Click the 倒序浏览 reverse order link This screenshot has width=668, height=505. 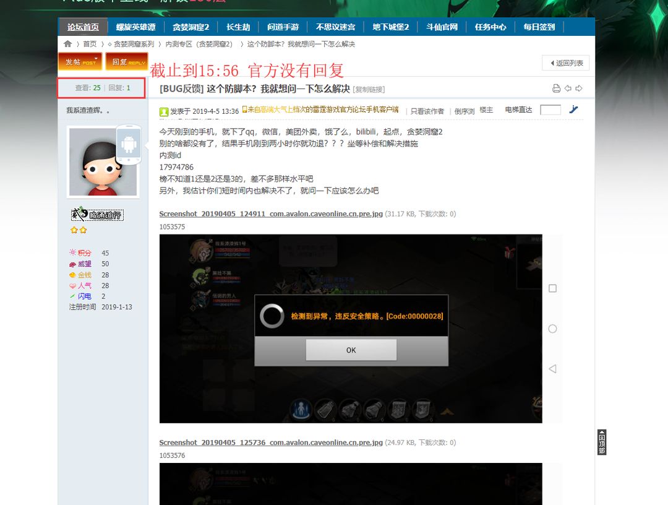pos(465,111)
